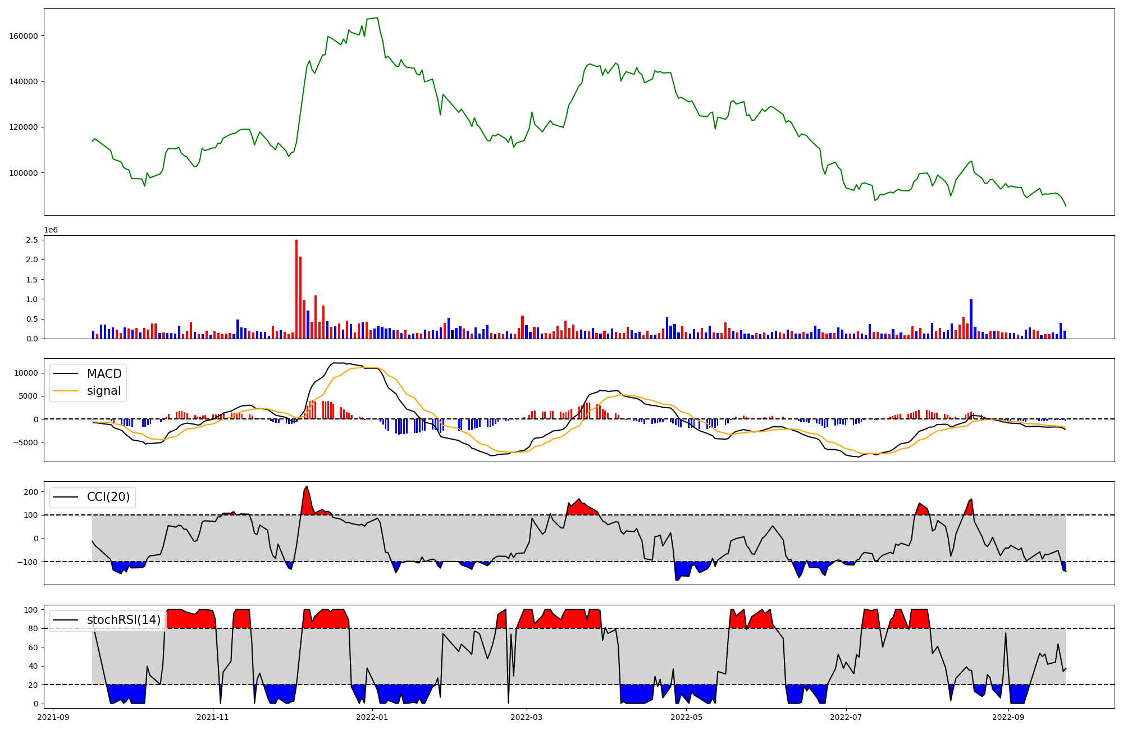Click the 5000 MACD axis tick
The height and width of the screenshot is (730, 1123).
click(29, 396)
